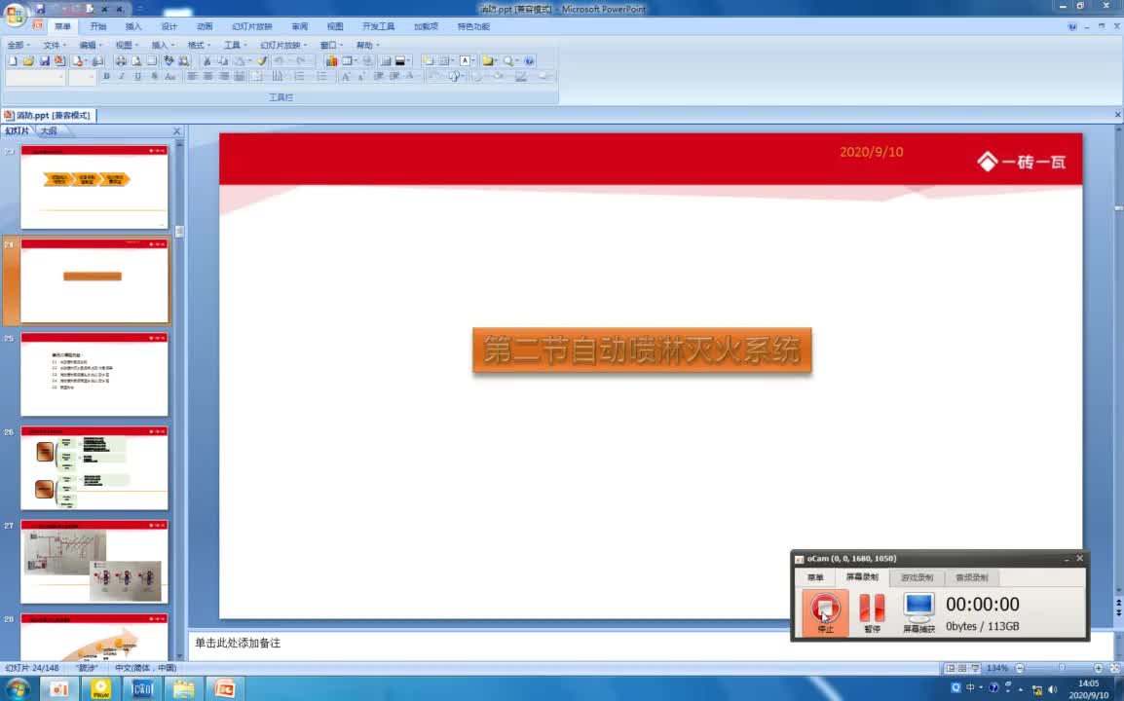Image resolution: width=1124 pixels, height=701 pixels.
Task: Click notes area 单击此处添加备注
Action: pos(238,643)
